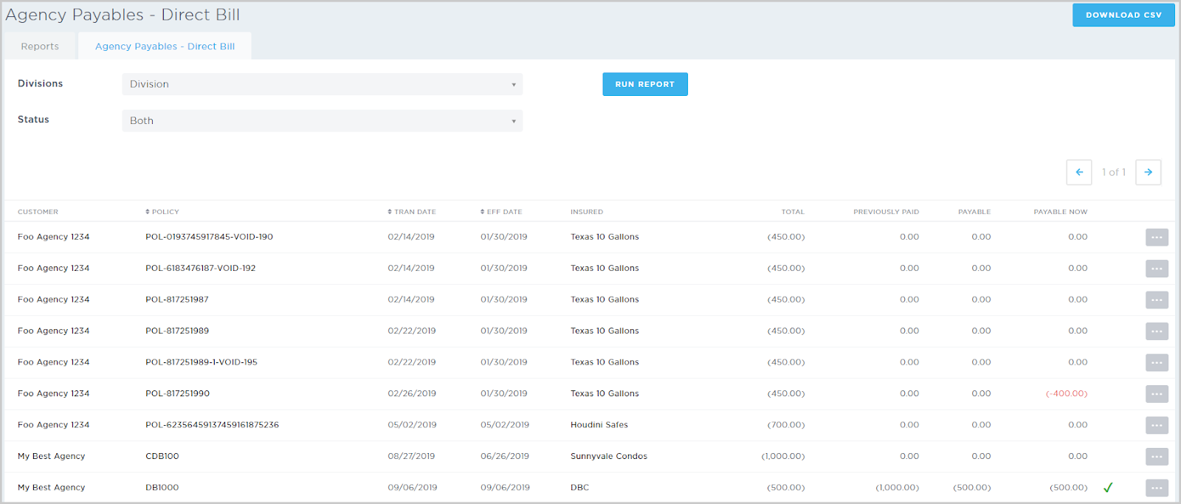Open the ellipsis menu for POL-817251987
This screenshot has width=1181, height=504.
[x=1156, y=300]
